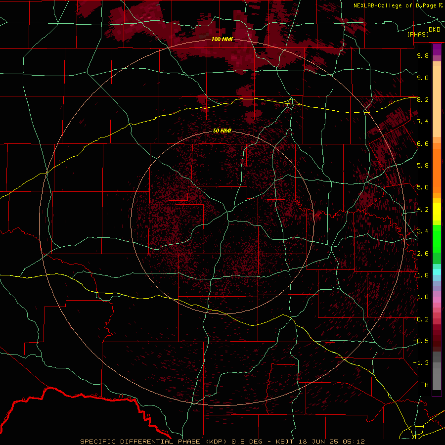445x445 pixels.
Task: Pick the cyan band of the color bar
Action: click(437, 271)
